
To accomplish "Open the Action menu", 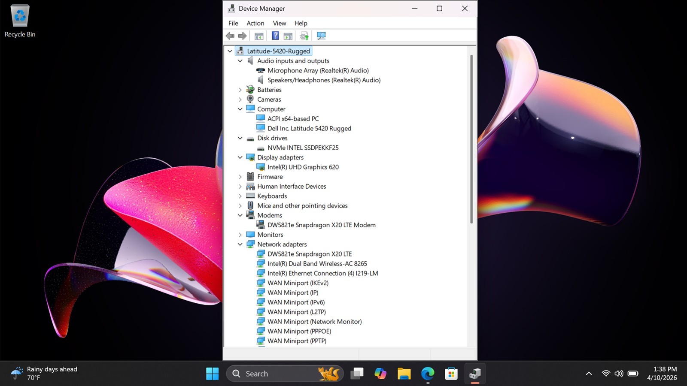I will coord(255,23).
